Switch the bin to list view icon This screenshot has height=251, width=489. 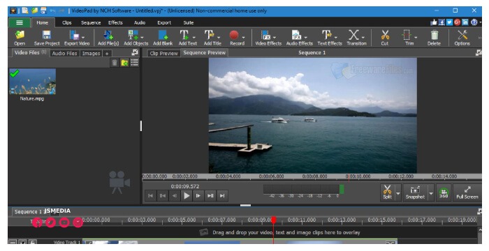pyautogui.click(x=134, y=63)
